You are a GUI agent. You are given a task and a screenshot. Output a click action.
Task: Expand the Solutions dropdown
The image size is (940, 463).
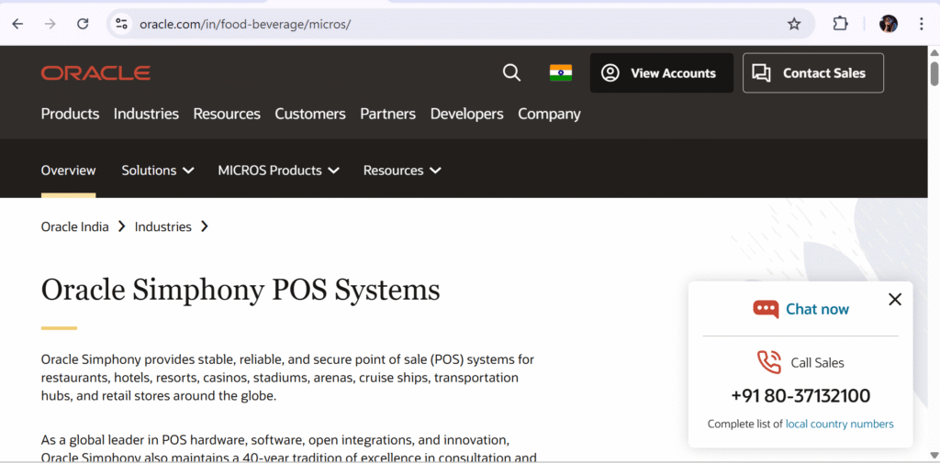[158, 171]
